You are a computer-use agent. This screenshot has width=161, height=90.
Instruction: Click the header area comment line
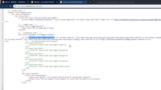pos(16,11)
